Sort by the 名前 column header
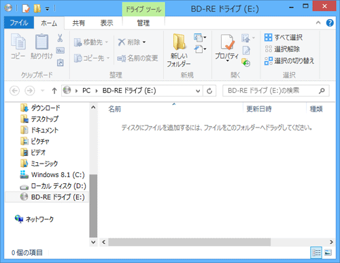Viewport: 340px width, 263px height. tap(115, 109)
